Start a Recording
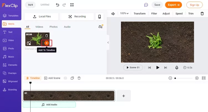Screen dimensions: 208x112 click(77, 17)
